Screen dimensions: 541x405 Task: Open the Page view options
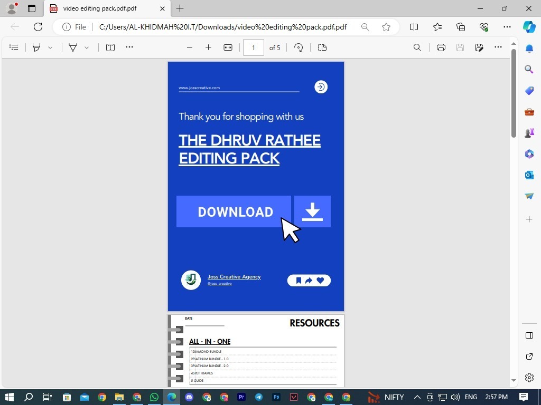(x=322, y=47)
